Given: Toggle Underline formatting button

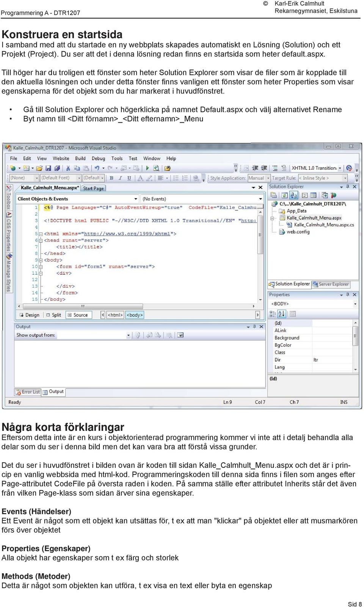Looking at the screenshot, I should click(129, 178).
